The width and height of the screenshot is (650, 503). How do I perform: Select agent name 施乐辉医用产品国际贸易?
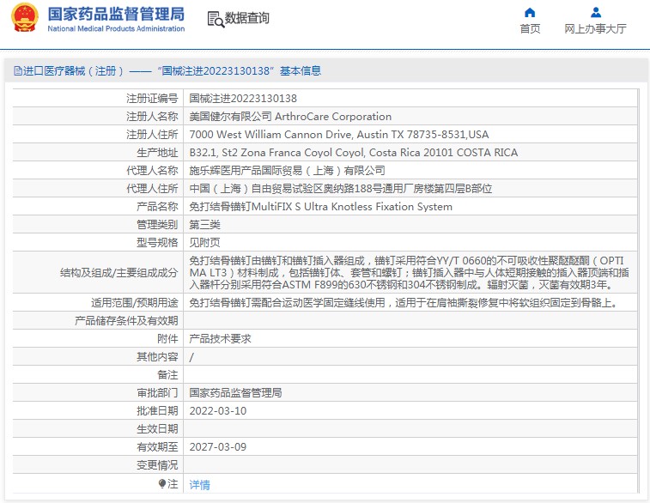[288, 170]
